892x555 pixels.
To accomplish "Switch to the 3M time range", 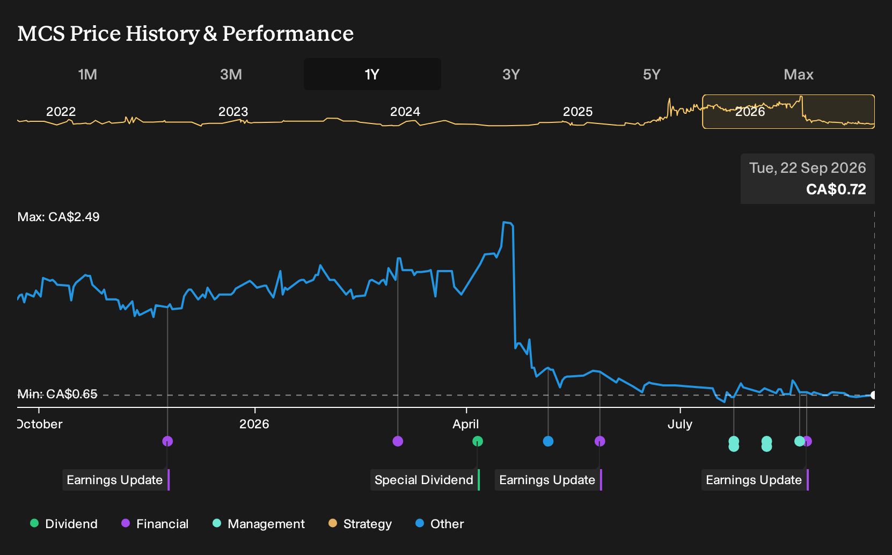I will pos(231,74).
